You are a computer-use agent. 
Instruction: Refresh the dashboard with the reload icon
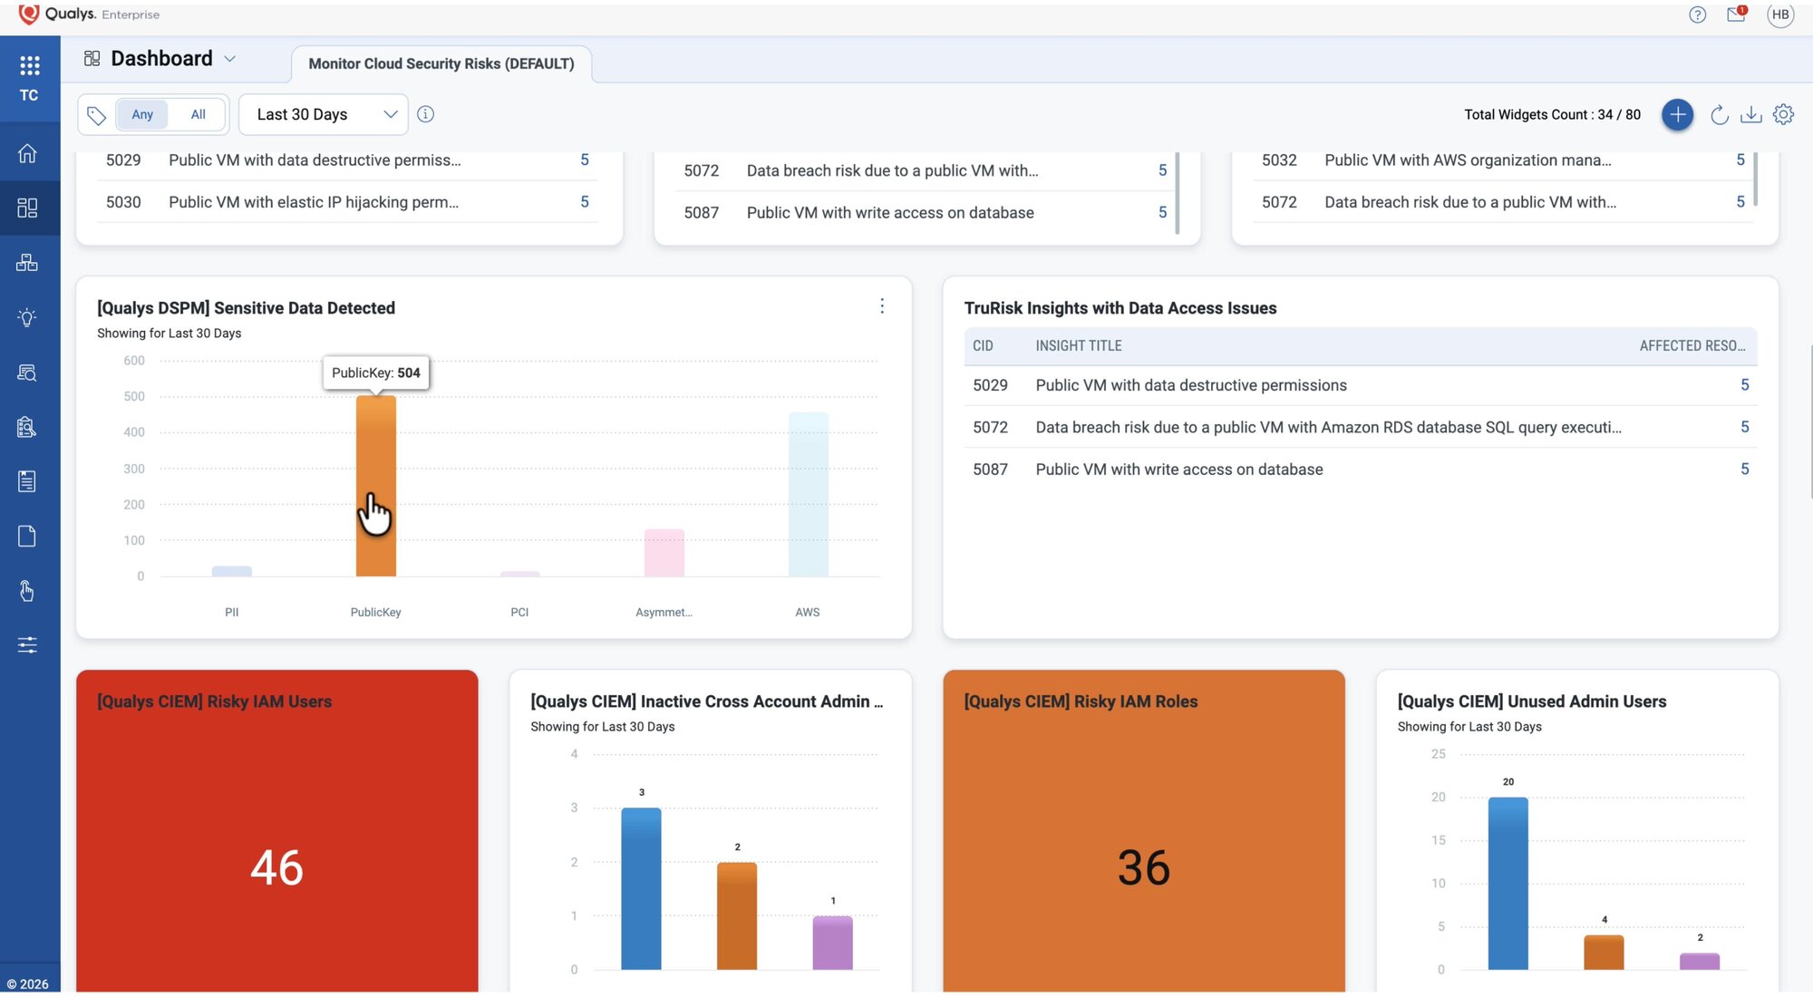click(1719, 115)
